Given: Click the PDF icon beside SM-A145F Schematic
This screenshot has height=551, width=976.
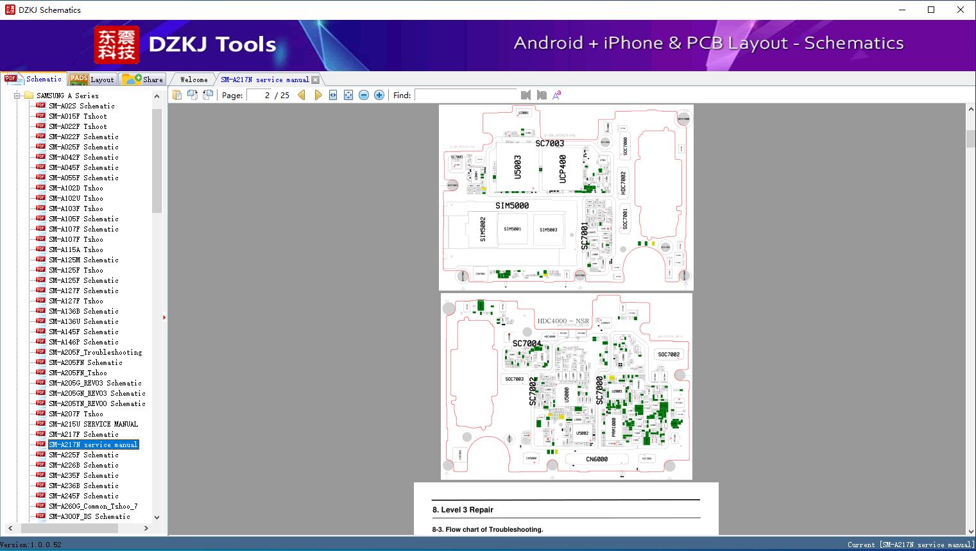Looking at the screenshot, I should [x=40, y=331].
